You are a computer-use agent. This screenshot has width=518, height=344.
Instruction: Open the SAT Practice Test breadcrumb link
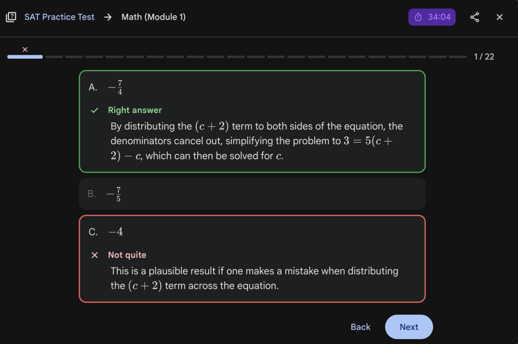click(59, 16)
